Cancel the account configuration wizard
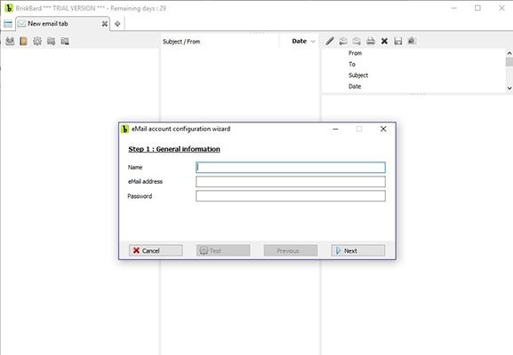This screenshot has height=355, width=513. pyautogui.click(x=156, y=251)
